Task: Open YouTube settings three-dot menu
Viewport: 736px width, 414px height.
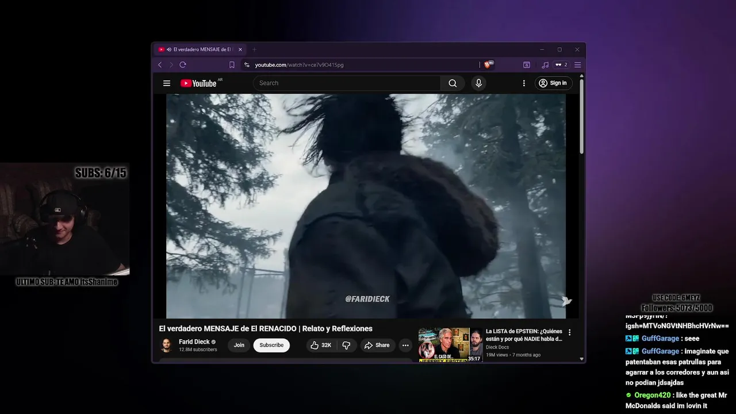Action: tap(524, 83)
